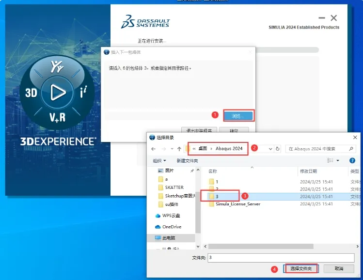Click the 取消 button
The height and width of the screenshot is (280, 363).
pos(339,268)
